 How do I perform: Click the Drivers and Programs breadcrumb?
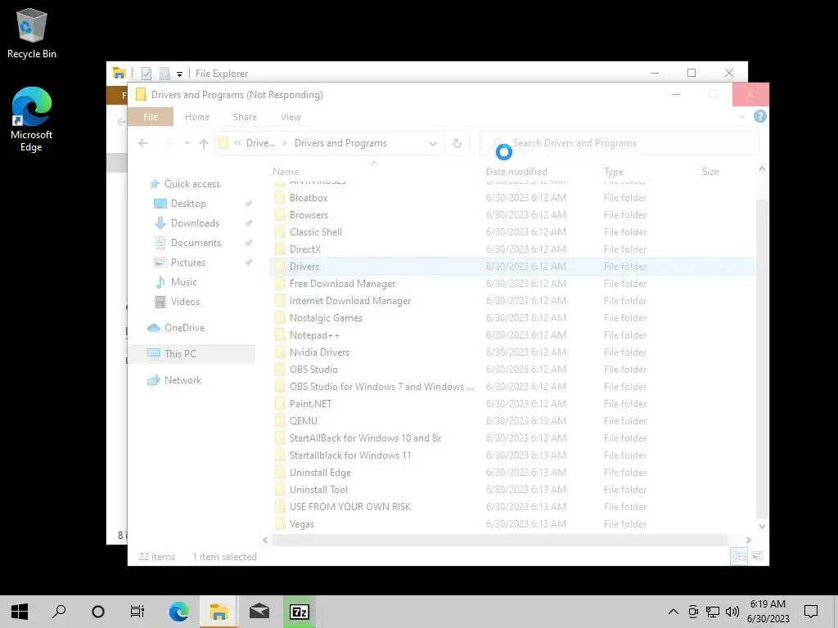[340, 143]
